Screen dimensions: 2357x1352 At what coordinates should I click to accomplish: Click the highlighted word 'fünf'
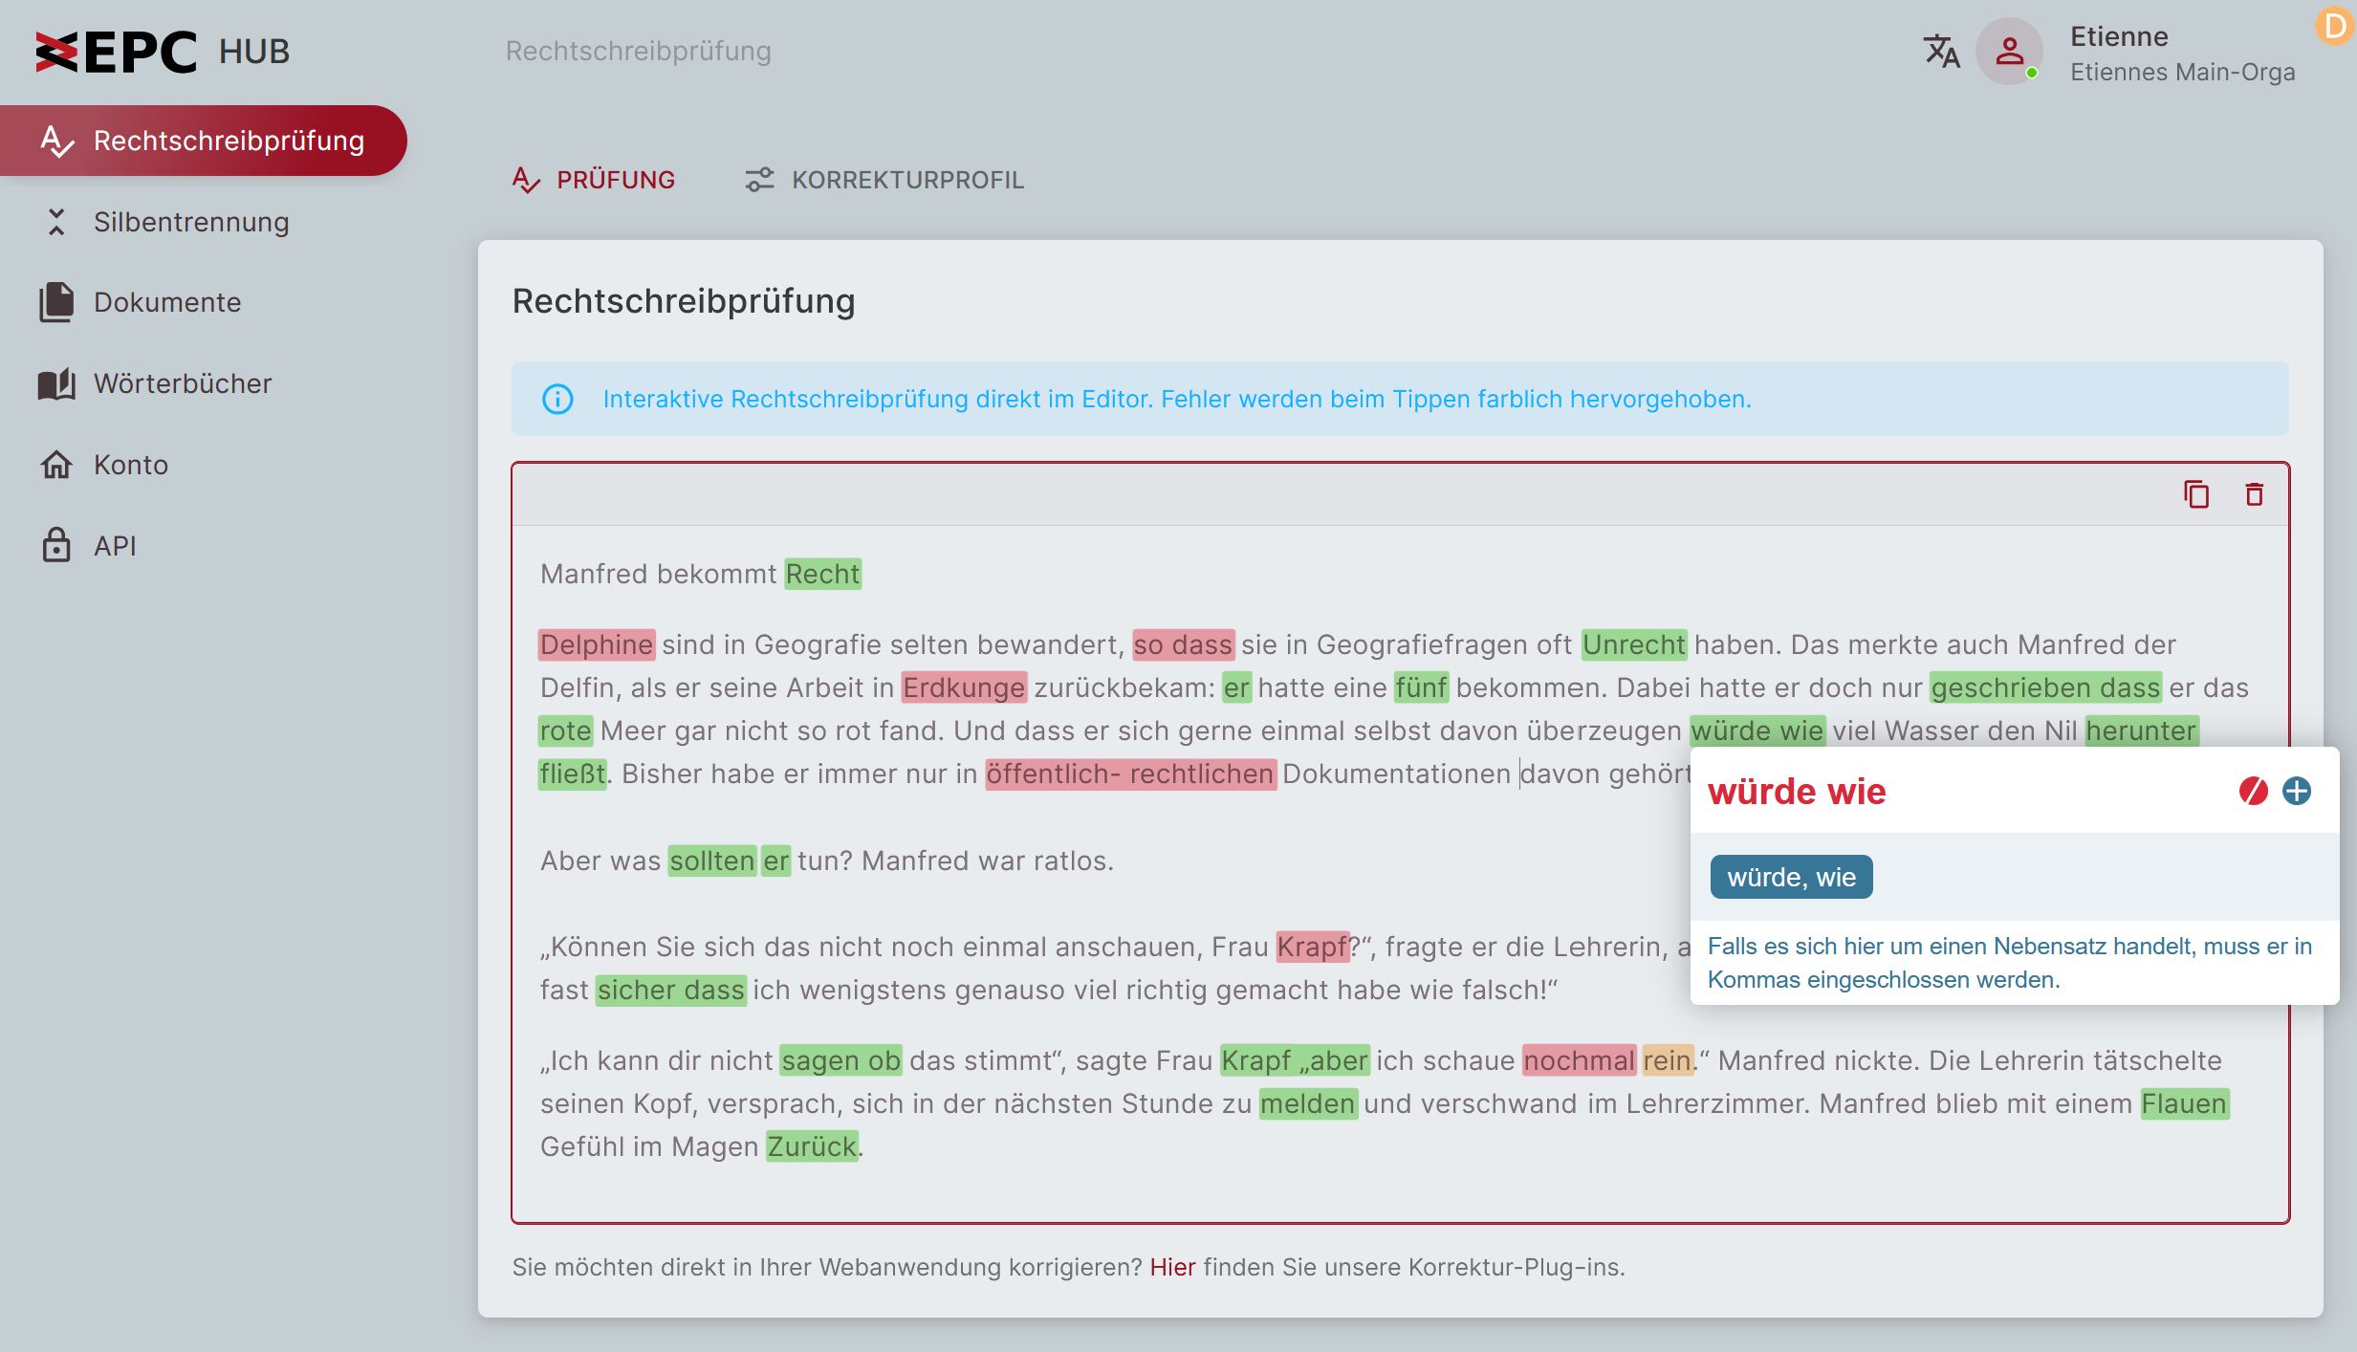click(1422, 687)
